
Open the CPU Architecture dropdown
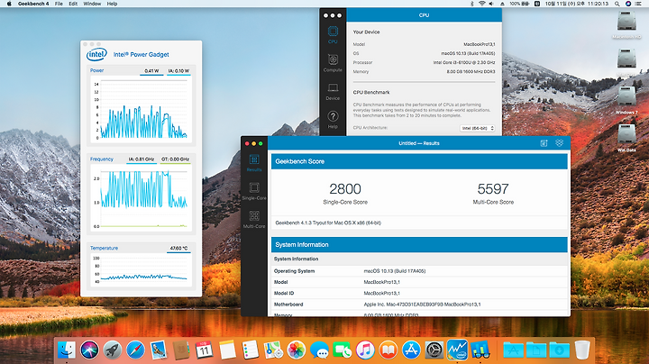[477, 128]
